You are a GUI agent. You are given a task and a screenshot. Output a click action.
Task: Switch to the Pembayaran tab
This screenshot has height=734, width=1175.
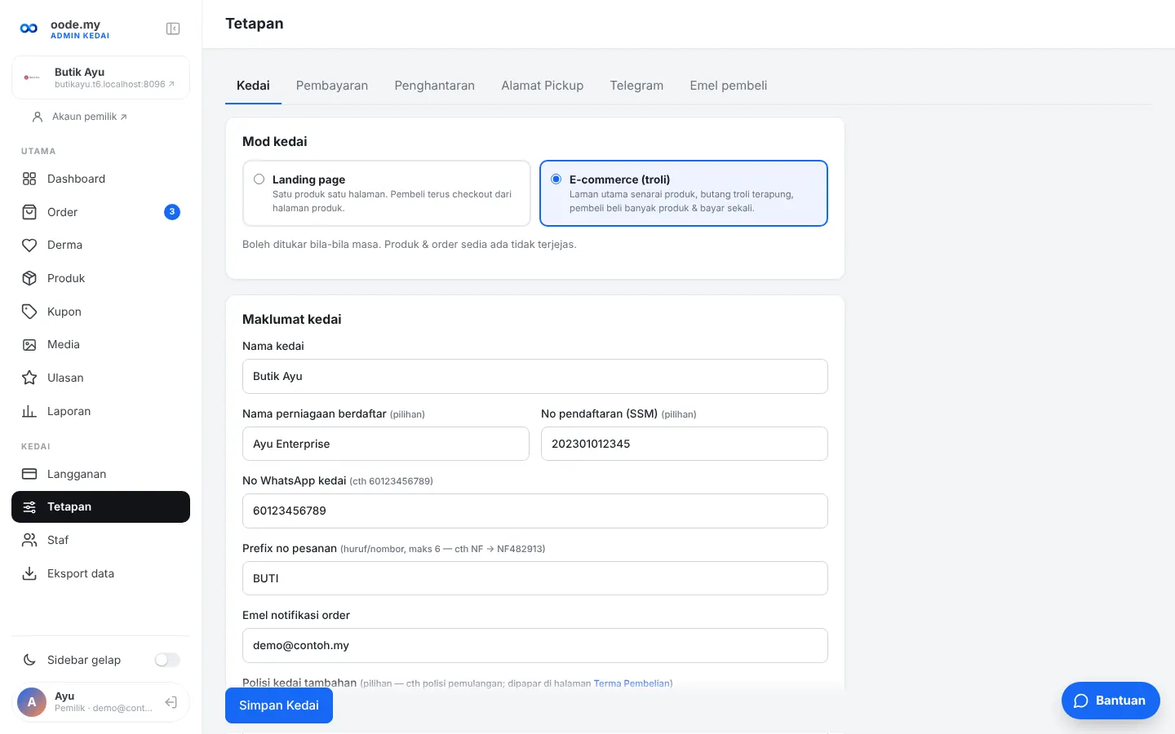click(332, 86)
